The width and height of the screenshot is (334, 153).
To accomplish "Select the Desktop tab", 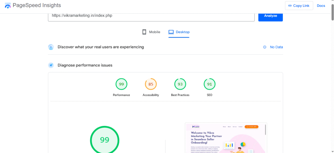I will 179,32.
